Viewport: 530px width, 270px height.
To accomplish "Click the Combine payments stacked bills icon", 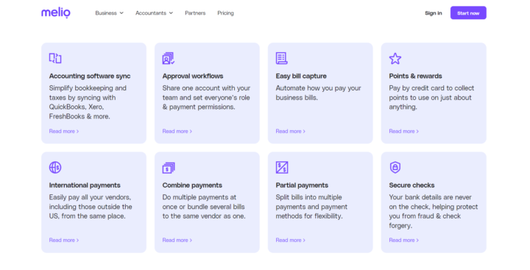I will [x=169, y=168].
